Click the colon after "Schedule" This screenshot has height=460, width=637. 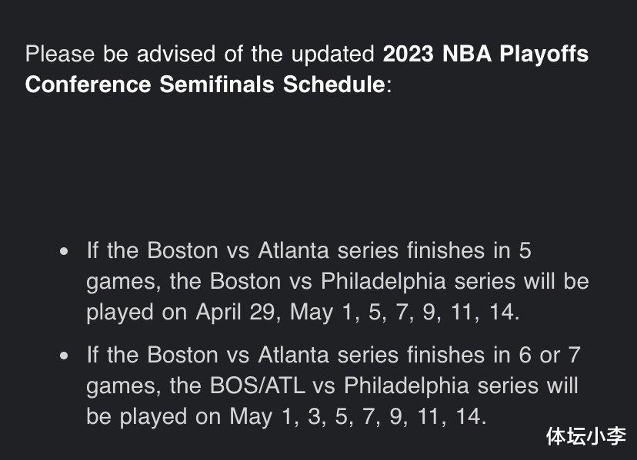(389, 86)
